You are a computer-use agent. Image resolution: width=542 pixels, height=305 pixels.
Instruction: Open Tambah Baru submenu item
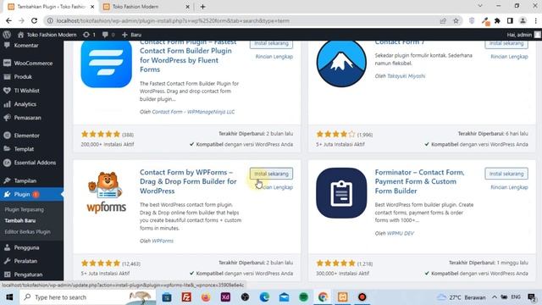[20, 220]
